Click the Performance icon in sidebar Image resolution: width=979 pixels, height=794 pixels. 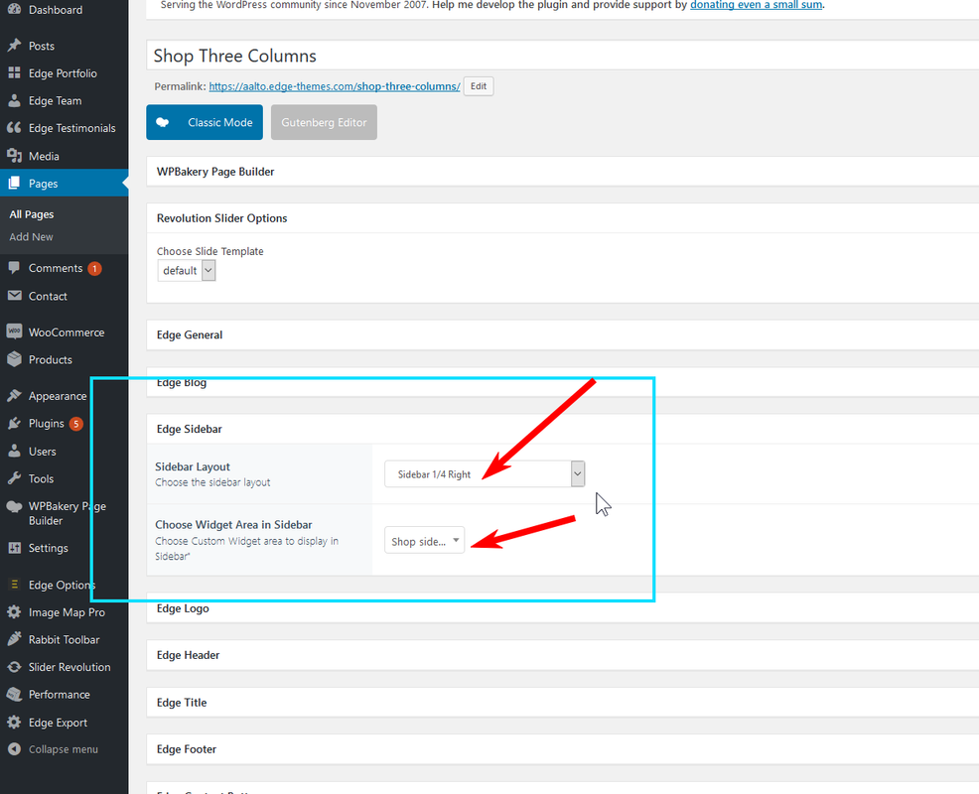point(14,694)
